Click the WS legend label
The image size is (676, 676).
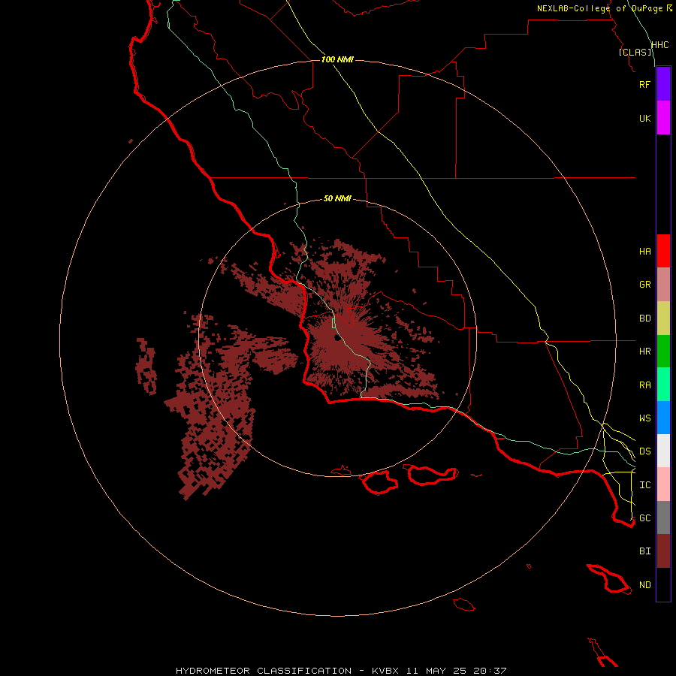coord(644,418)
